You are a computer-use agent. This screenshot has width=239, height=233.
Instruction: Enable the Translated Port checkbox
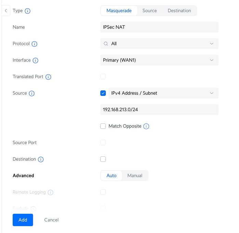click(103, 77)
